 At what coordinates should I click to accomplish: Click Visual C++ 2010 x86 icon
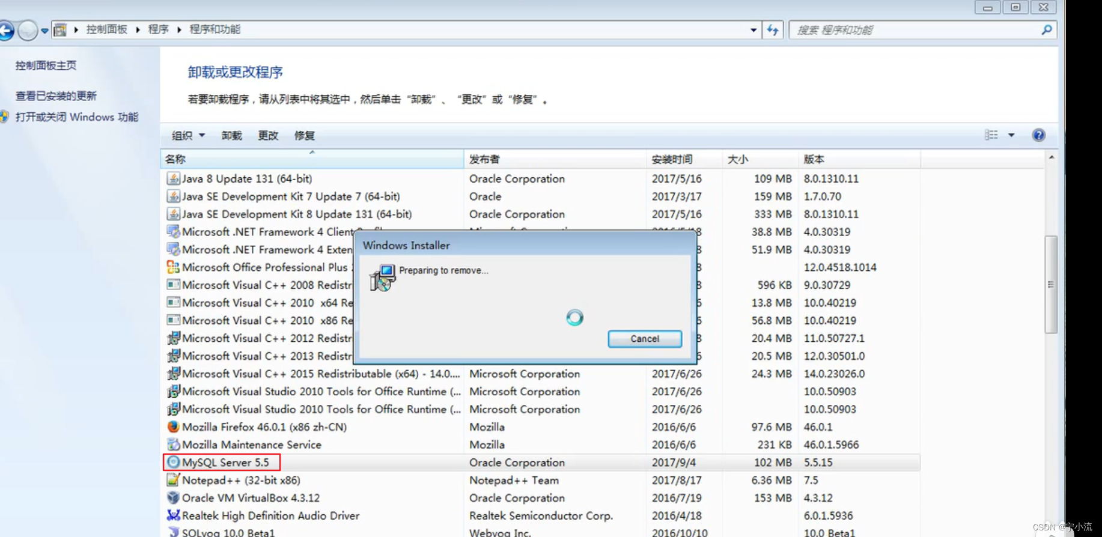point(173,320)
